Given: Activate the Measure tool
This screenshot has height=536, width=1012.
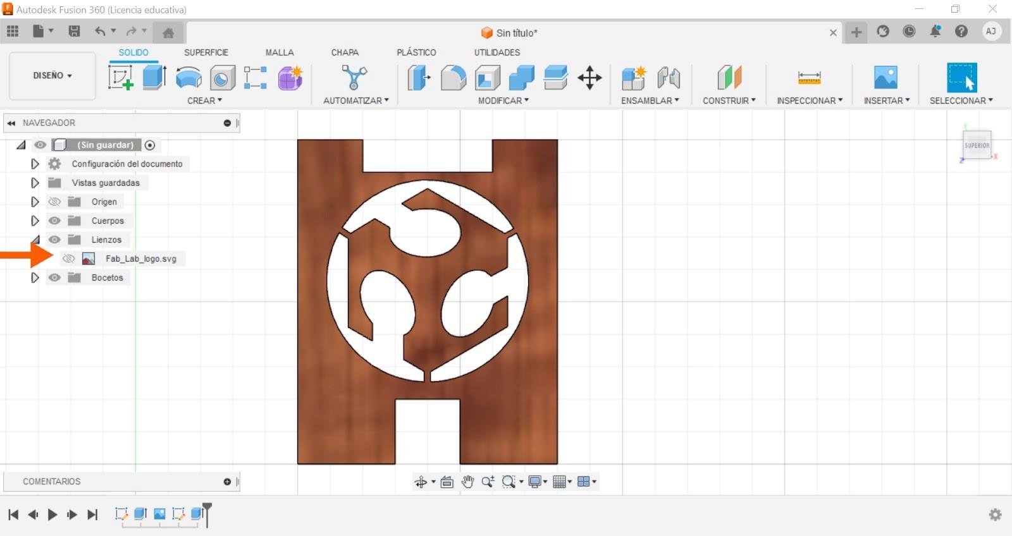Looking at the screenshot, I should pyautogui.click(x=809, y=78).
